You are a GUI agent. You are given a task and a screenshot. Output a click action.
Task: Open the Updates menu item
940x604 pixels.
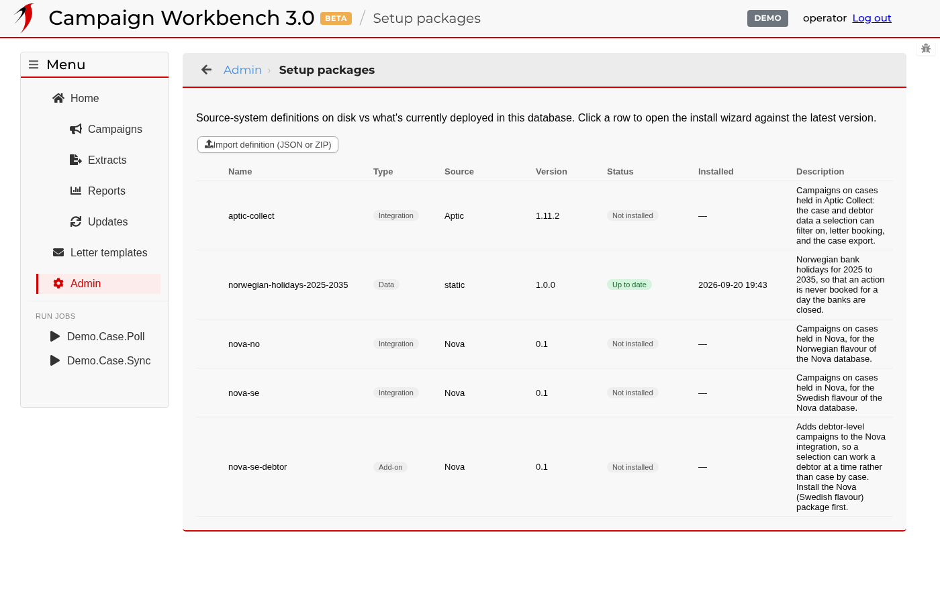click(107, 221)
